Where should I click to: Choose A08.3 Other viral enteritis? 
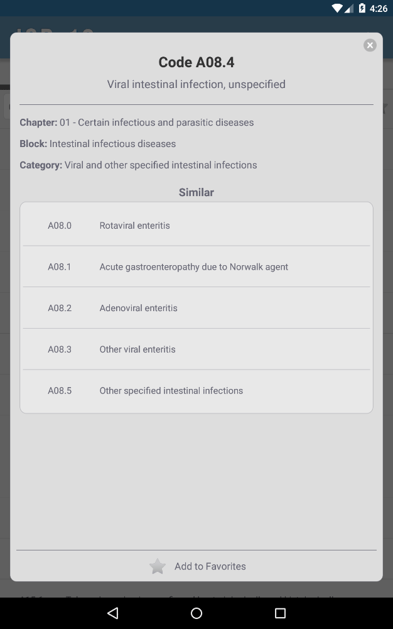pos(196,349)
